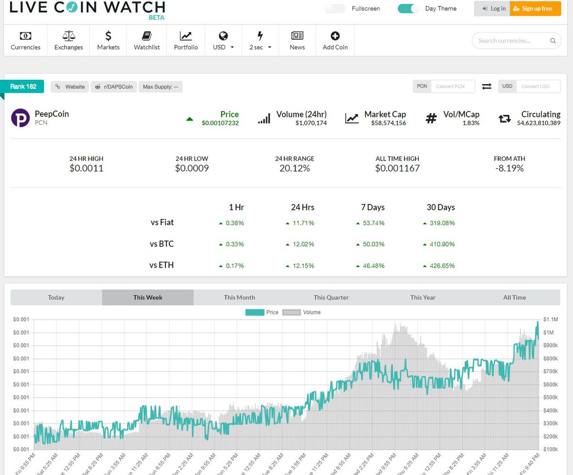The image size is (573, 475).
Task: Open the Watchlist book icon
Action: [147, 36]
